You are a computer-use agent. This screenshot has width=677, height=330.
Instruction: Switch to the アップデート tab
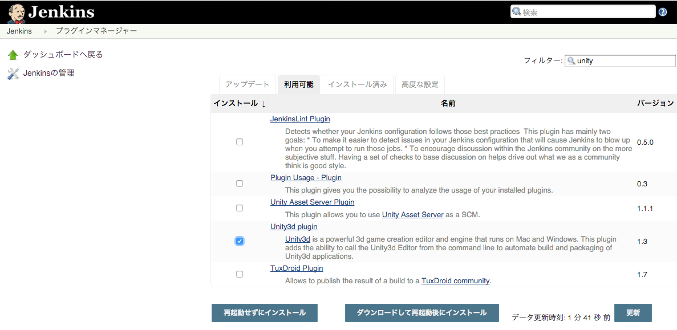pyautogui.click(x=248, y=84)
